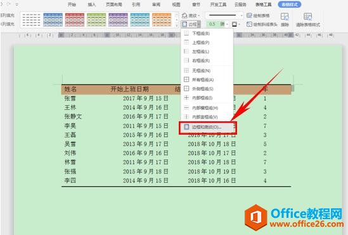Image resolution: width=348 pixels, height=235 pixels.
Task: Expand the 边框 dropdown arrow
Action: pos(199,24)
